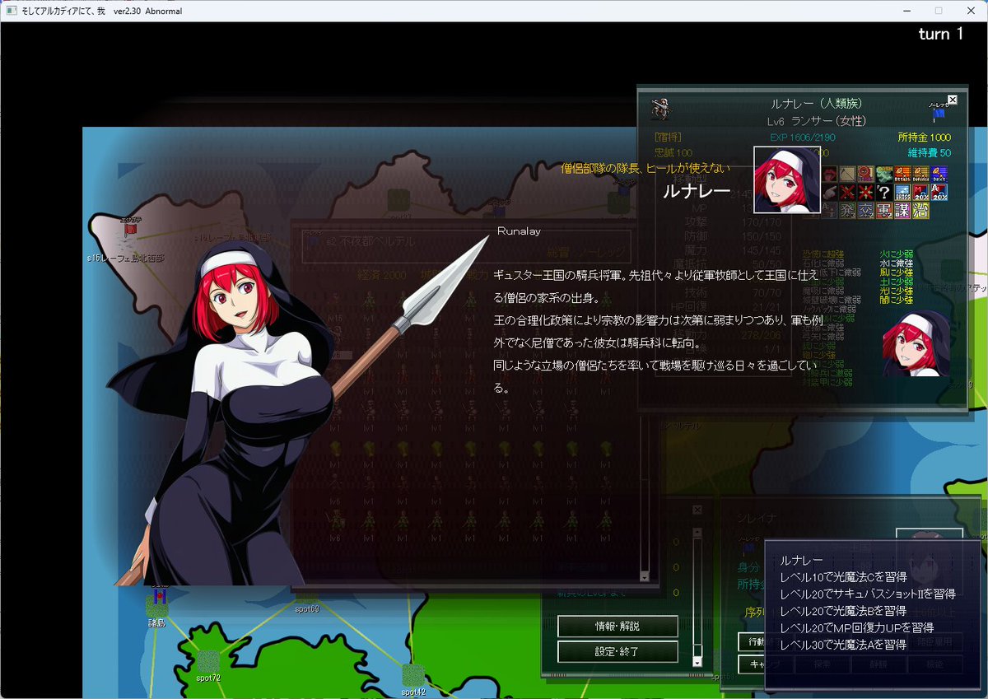Select the blue cross skill icon
The height and width of the screenshot is (699, 988).
pyautogui.click(x=902, y=192)
